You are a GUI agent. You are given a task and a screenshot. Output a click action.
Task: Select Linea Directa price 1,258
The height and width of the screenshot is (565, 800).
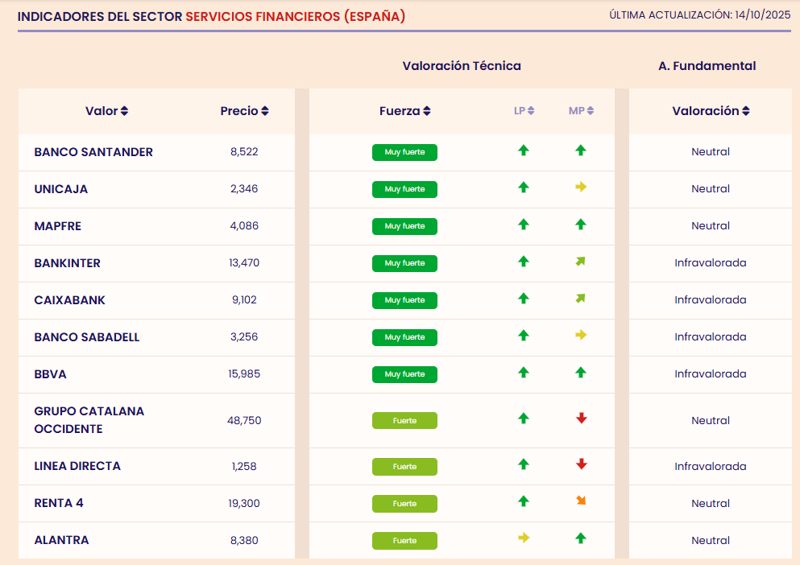tap(244, 467)
